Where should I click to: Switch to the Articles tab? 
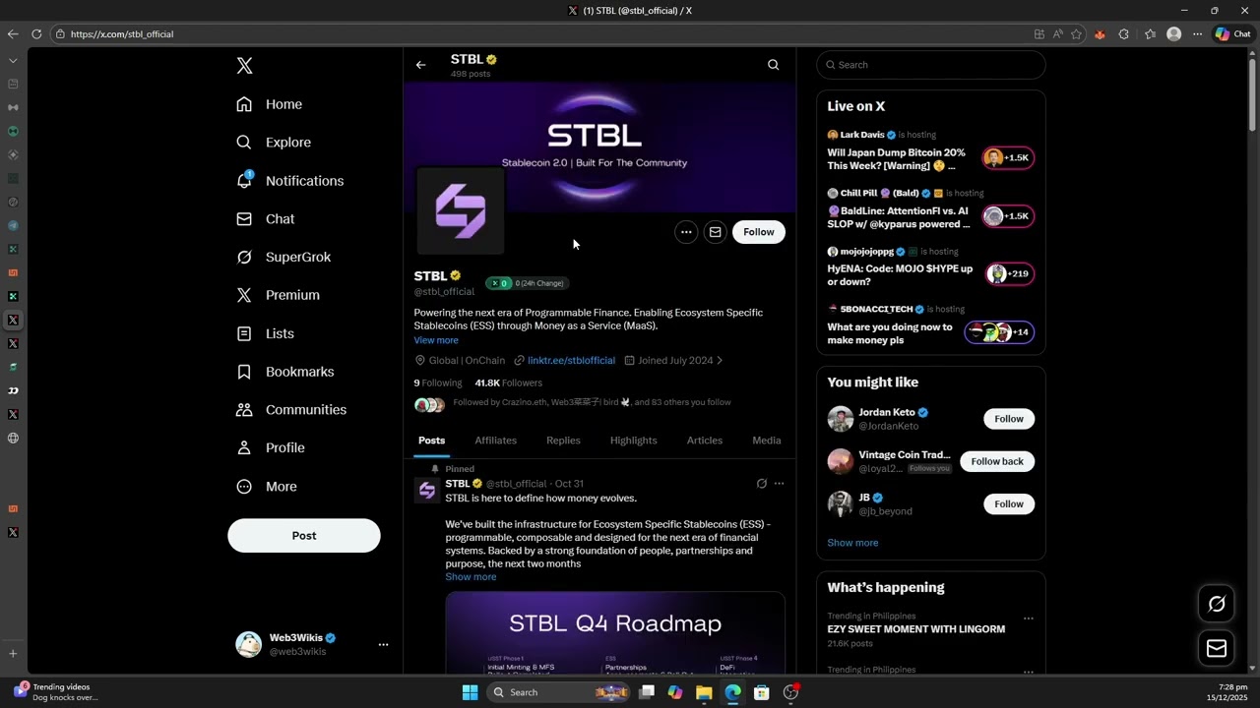[705, 441]
